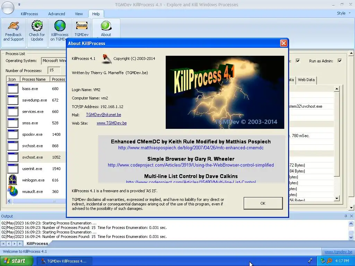The width and height of the screenshot is (355, 266).
Task: Open the quick access toolbar arrow
Action: click(19, 4)
